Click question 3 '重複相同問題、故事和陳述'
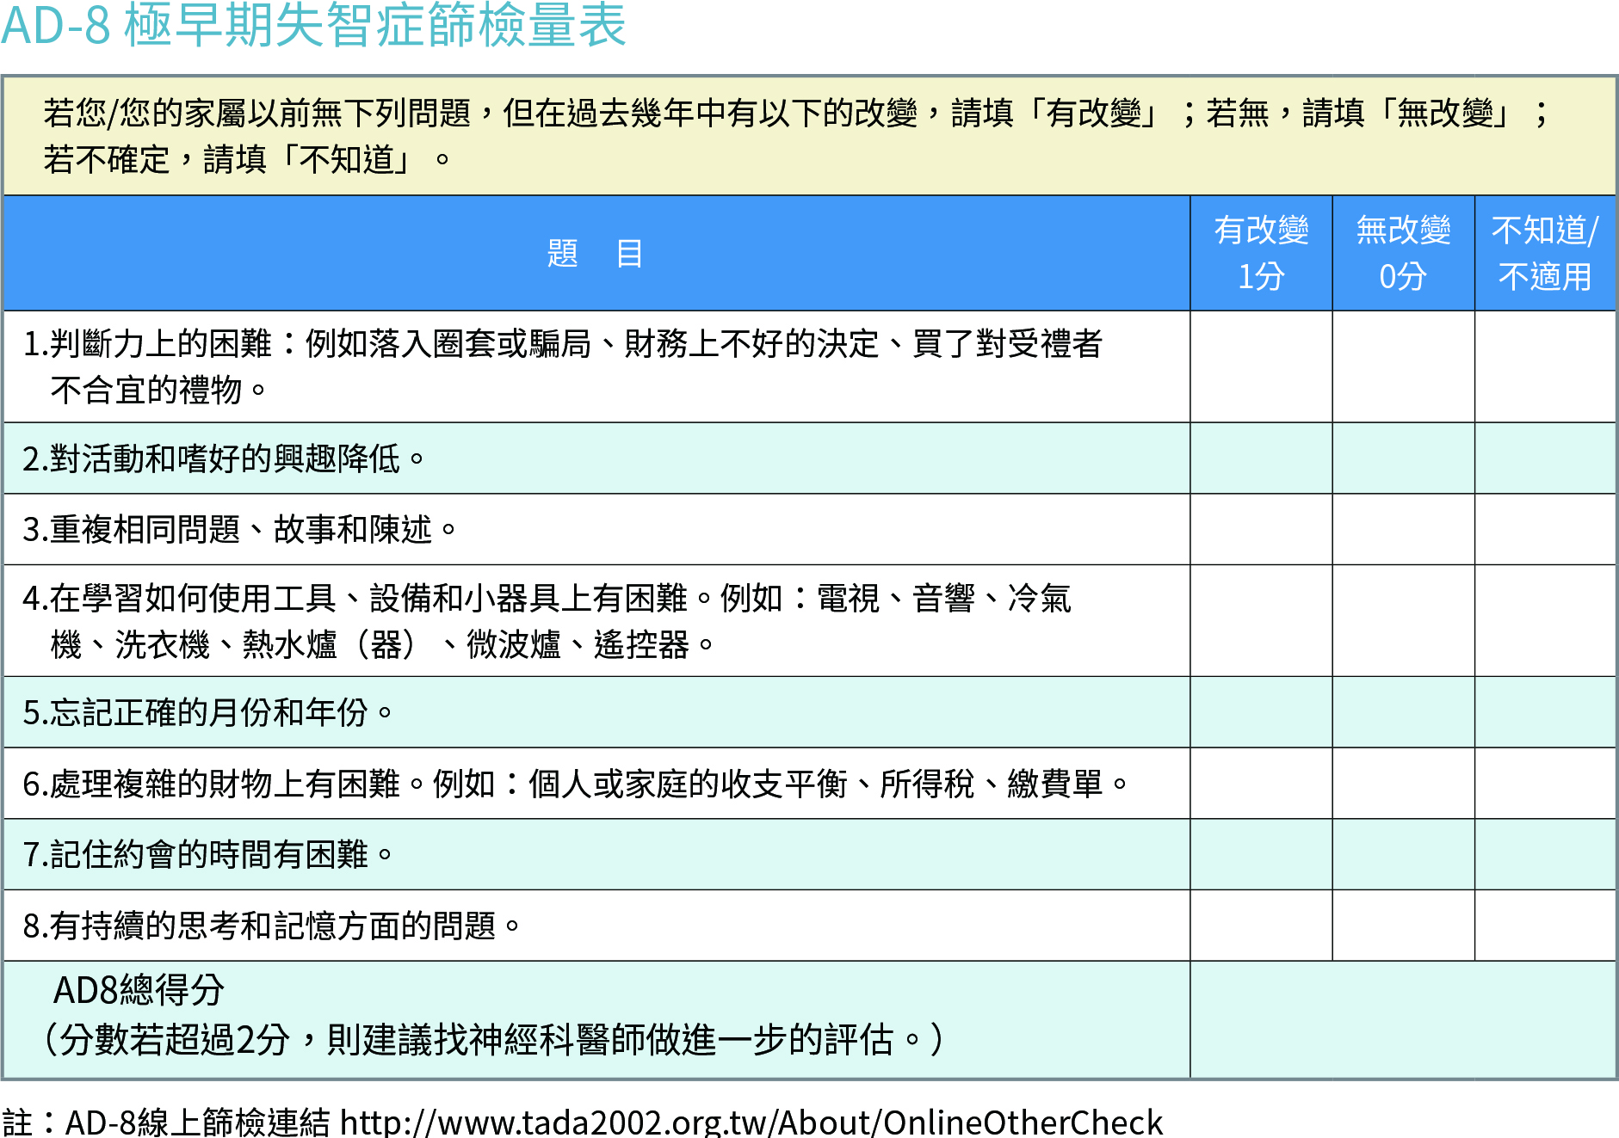Screen dimensions: 1619x1138 pos(240,530)
